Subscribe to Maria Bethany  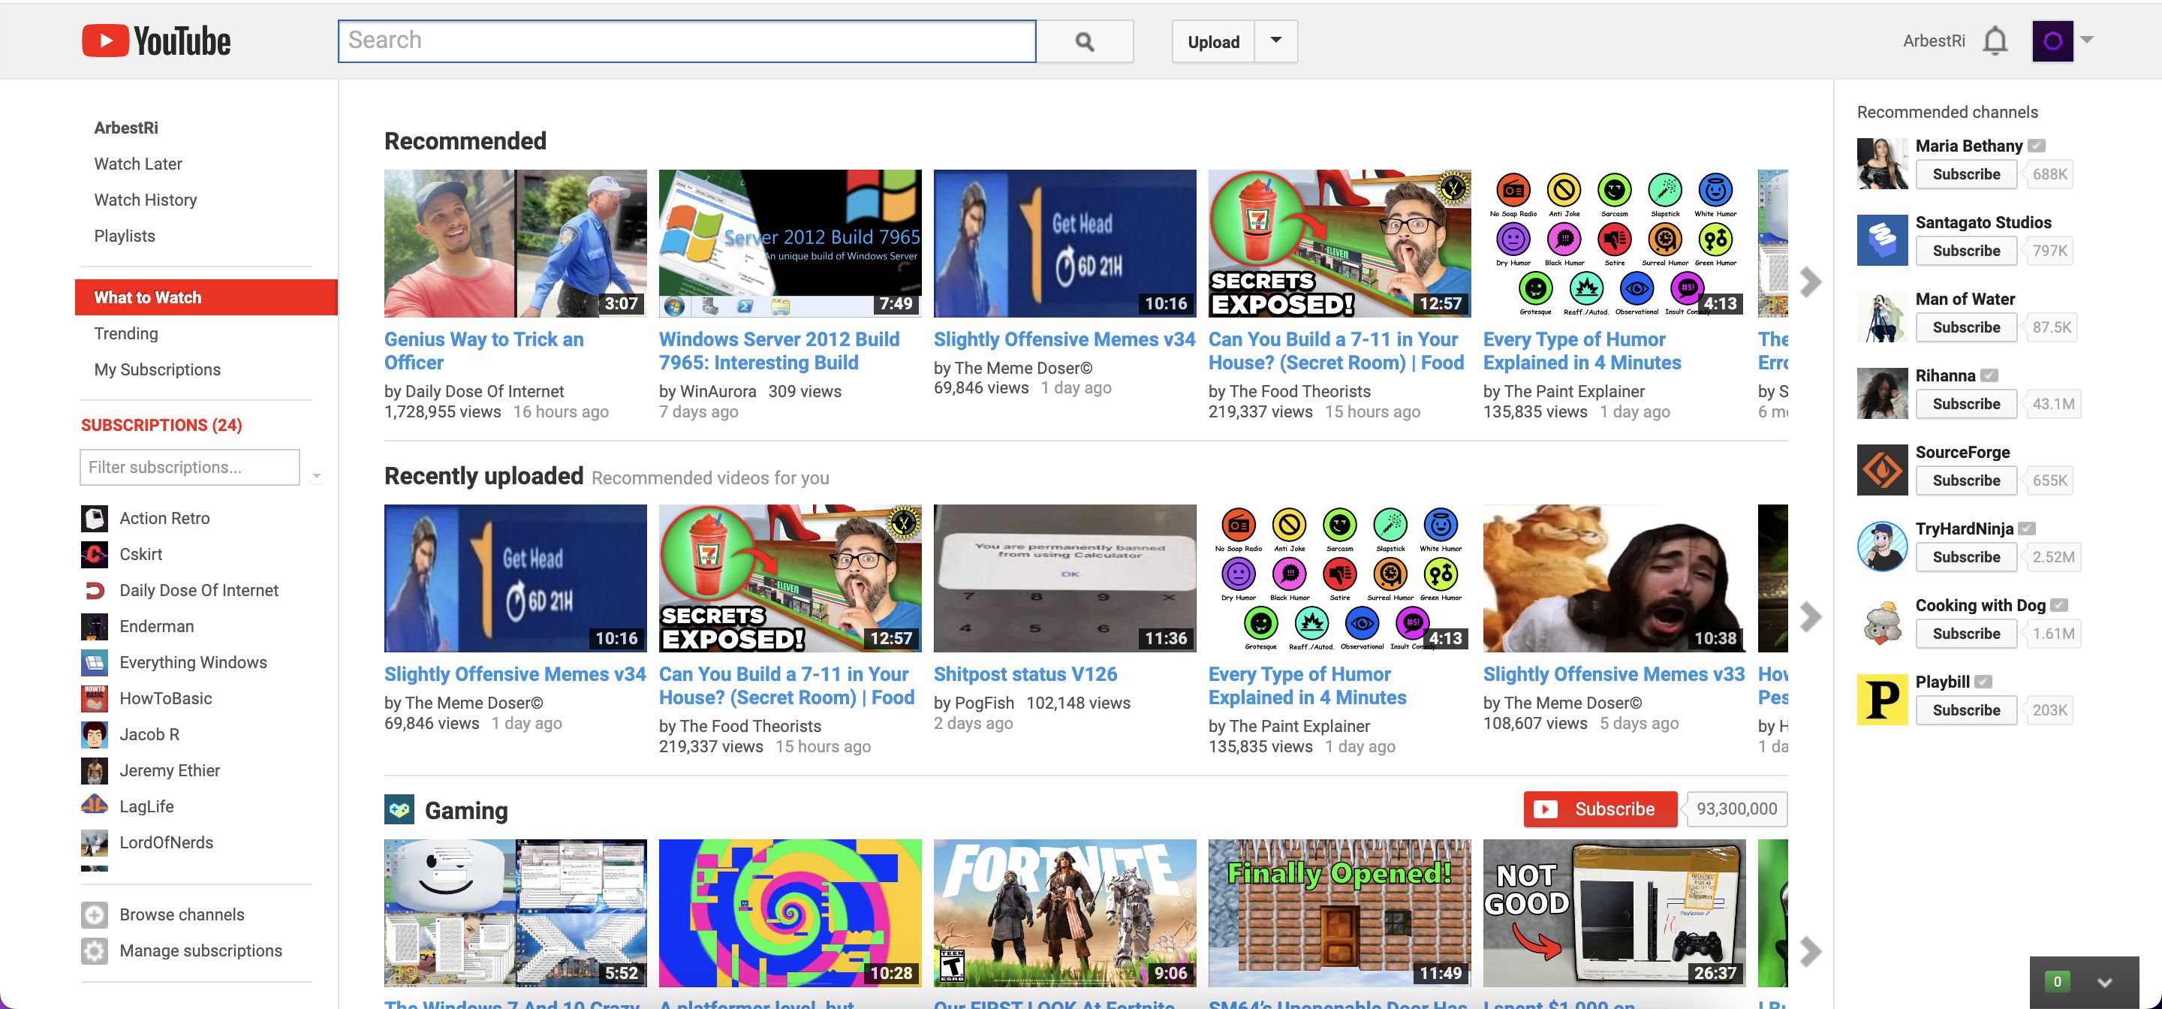pyautogui.click(x=1965, y=175)
